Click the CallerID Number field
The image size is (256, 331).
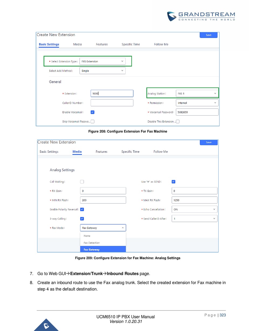(x=112, y=103)
